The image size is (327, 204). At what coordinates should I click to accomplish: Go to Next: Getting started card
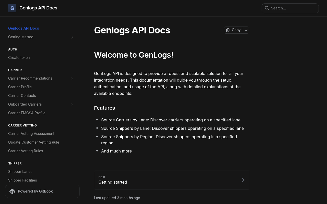point(172,180)
